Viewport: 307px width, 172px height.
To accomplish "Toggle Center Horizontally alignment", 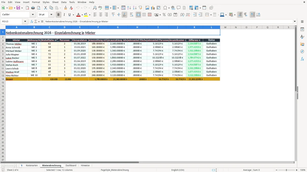I will [101, 15].
